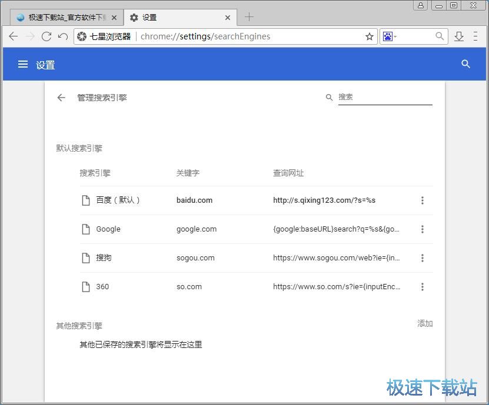Screen dimensions: 489x405
Task: Click the toolbar search magnifier icon
Action: 440,36
